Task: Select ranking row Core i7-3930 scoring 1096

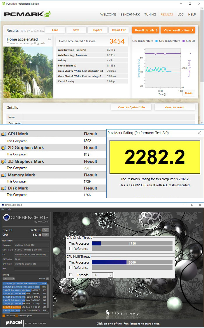Action: click(24, 287)
